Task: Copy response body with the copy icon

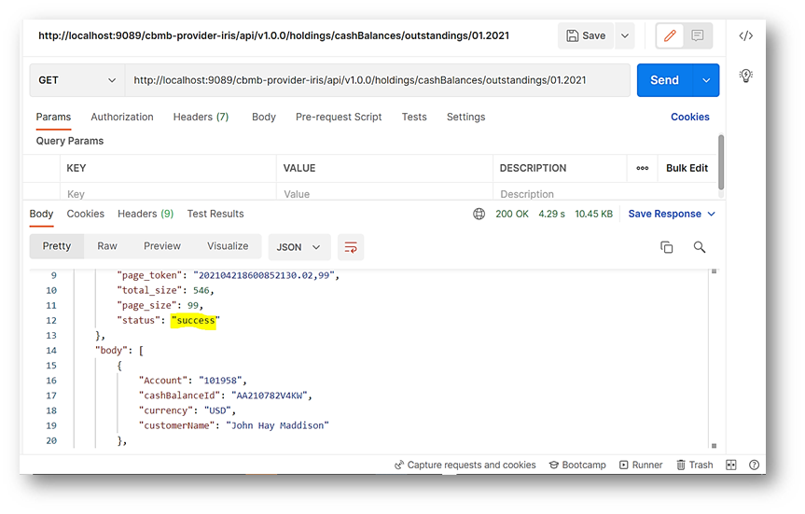Action: click(666, 247)
